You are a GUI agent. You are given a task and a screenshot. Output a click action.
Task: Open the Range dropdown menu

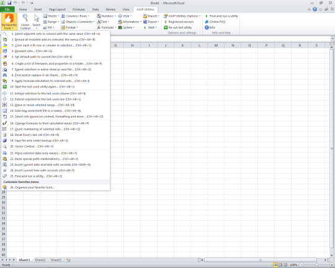[51, 22]
